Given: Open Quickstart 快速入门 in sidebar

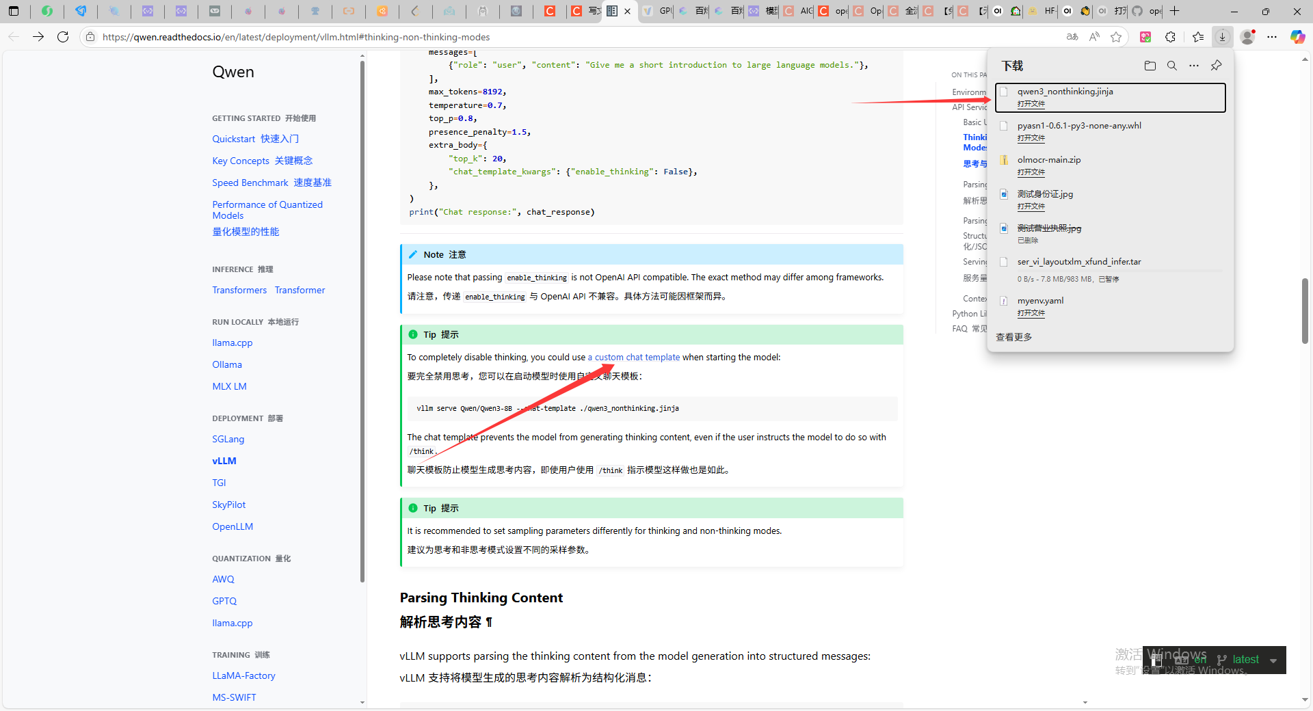Looking at the screenshot, I should tap(255, 139).
